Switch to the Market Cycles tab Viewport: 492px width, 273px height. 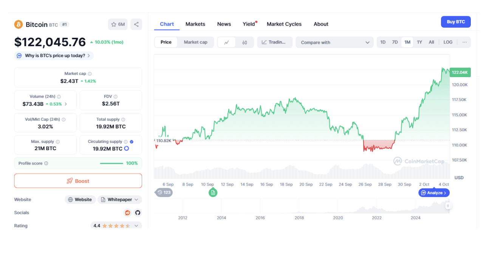pos(284,24)
